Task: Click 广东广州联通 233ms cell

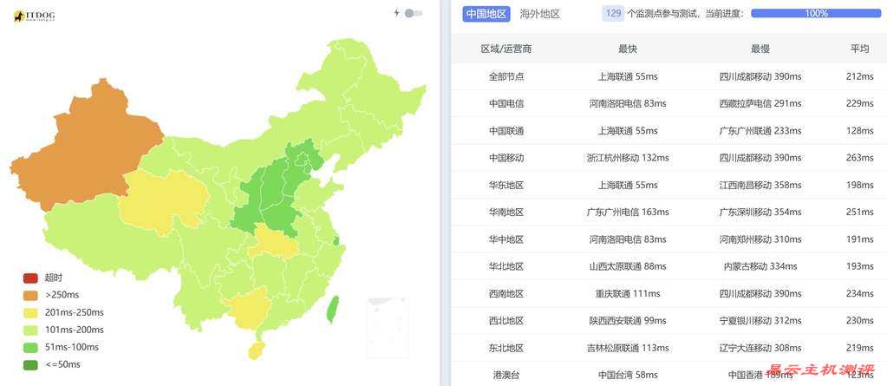Action: (760, 131)
